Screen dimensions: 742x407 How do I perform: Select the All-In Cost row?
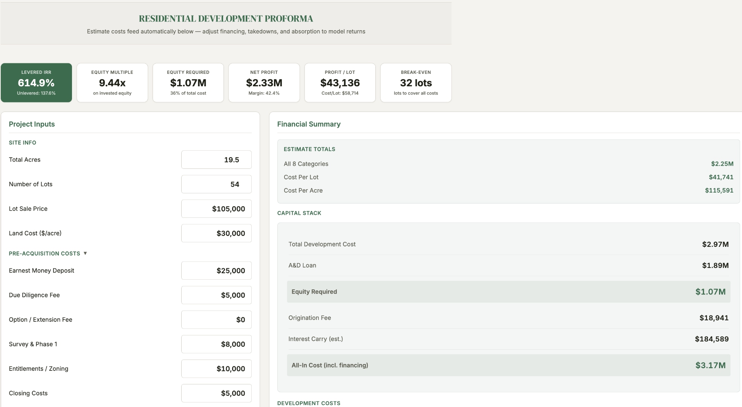tap(508, 365)
